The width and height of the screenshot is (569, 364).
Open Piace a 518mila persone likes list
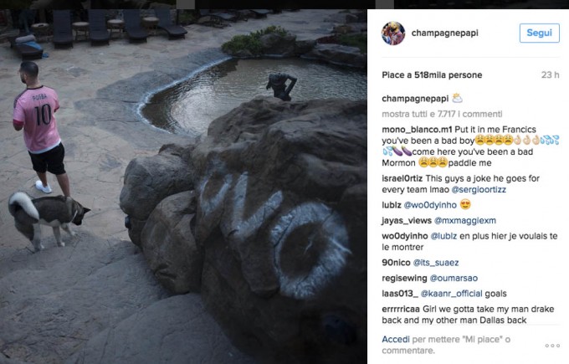(x=432, y=75)
